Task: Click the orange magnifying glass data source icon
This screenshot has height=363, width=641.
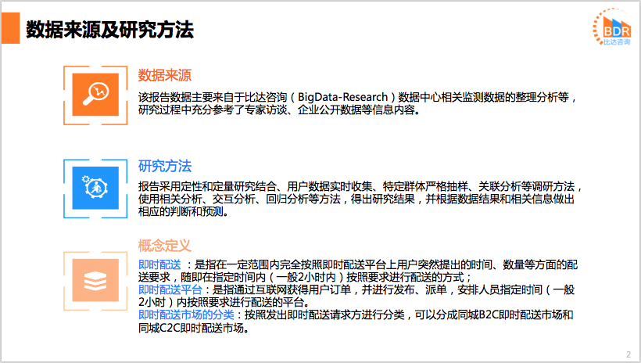Action: pyautogui.click(x=95, y=95)
